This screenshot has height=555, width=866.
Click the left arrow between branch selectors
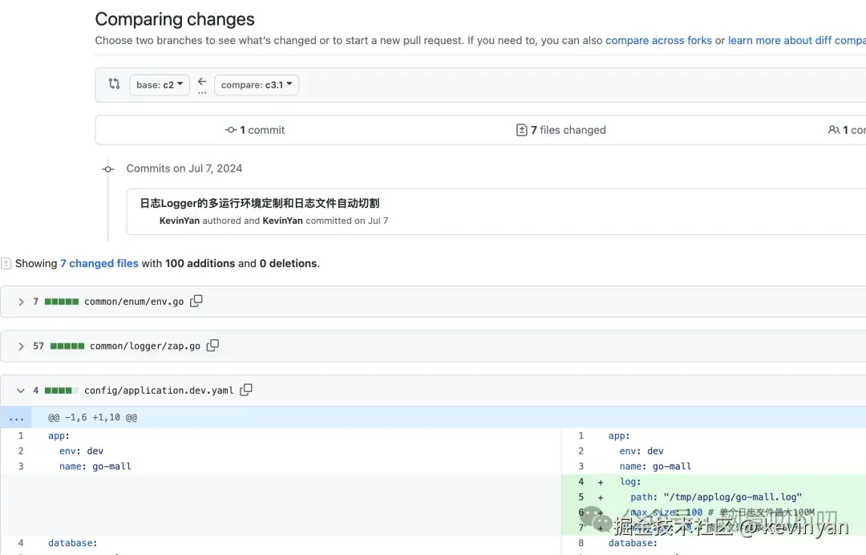202,82
